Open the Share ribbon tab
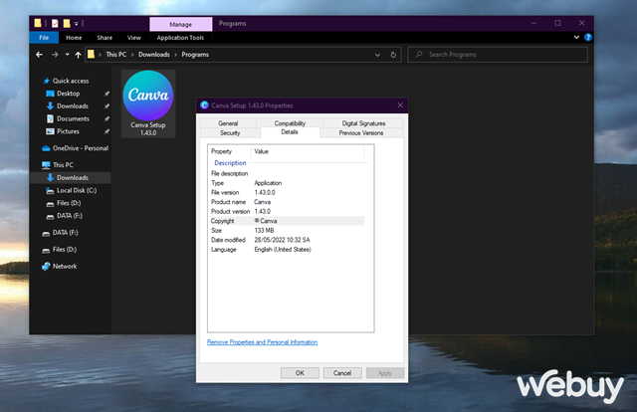637x412 pixels. [x=105, y=38]
